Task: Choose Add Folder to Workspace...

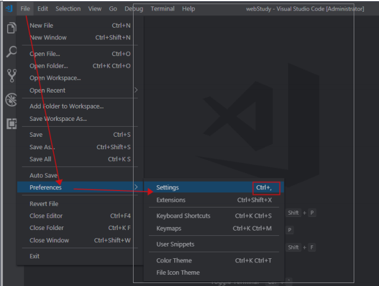Action: pos(80,106)
